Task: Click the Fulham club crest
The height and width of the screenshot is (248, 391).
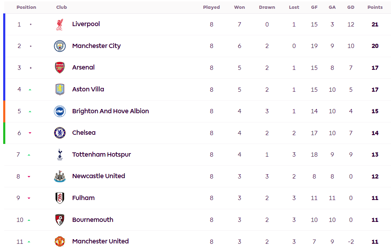Action: click(60, 198)
